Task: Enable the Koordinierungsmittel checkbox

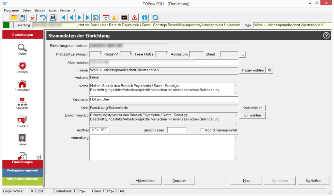Action: point(202,130)
